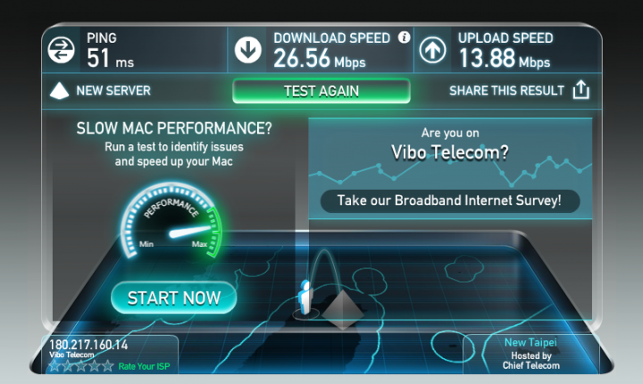Click New Server label
643x384 pixels.
point(113,90)
